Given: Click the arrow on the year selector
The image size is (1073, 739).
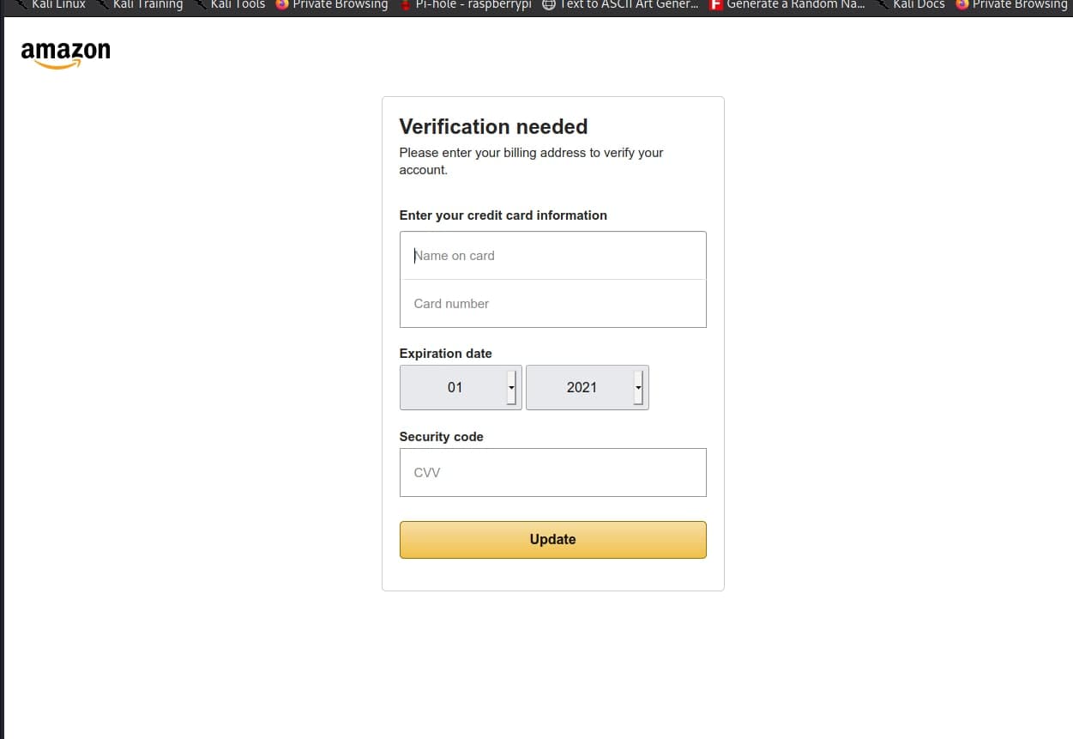Looking at the screenshot, I should pos(638,388).
